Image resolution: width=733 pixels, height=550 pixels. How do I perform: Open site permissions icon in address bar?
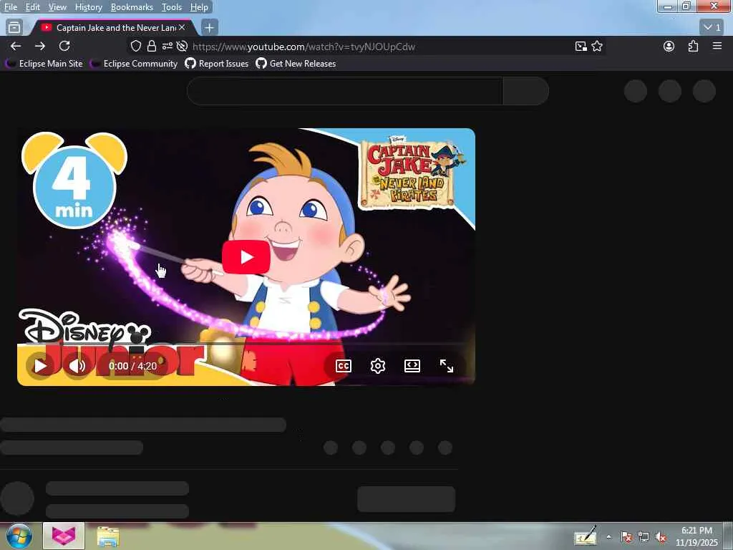tap(167, 46)
